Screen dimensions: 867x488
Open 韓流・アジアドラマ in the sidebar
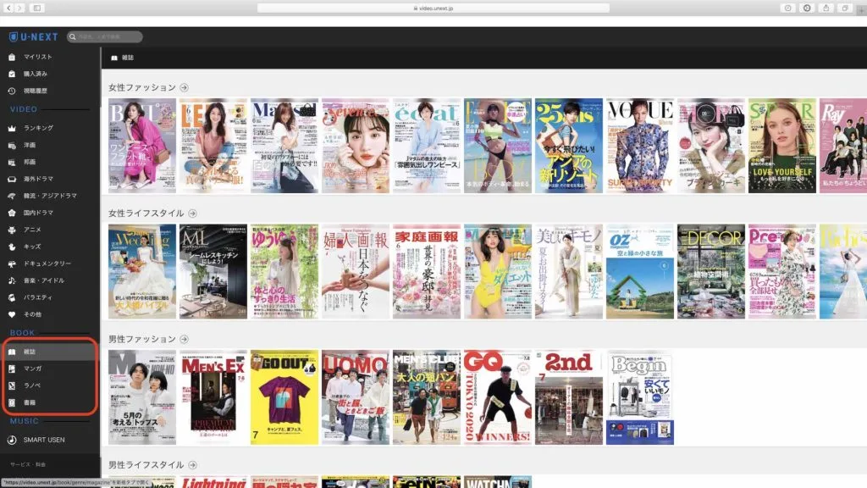(50, 196)
